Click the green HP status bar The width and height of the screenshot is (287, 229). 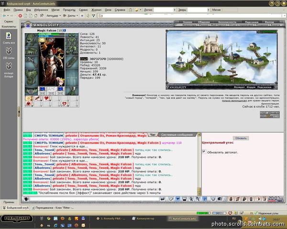(x=203, y=213)
